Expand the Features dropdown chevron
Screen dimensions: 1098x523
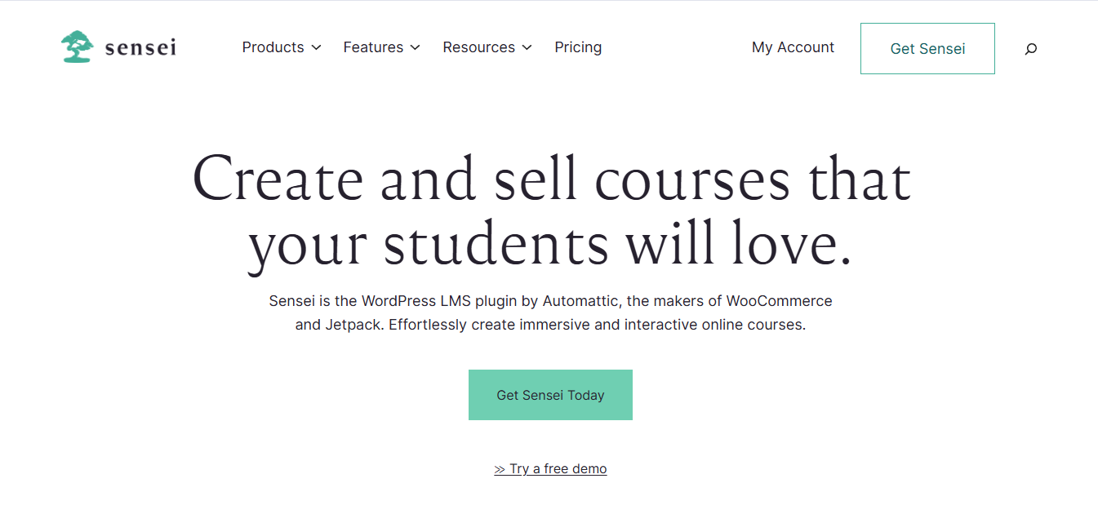click(415, 48)
